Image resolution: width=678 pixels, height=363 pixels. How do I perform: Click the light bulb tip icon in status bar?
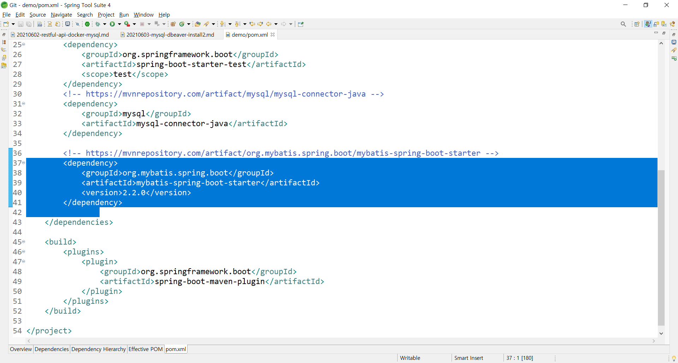[x=674, y=358]
